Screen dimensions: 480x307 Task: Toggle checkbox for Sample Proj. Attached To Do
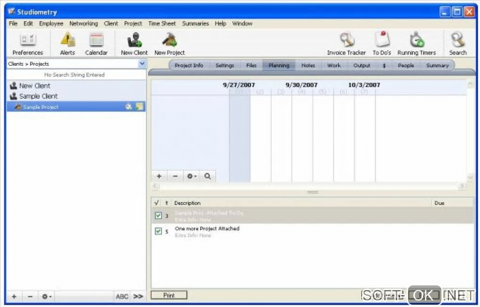[158, 216]
